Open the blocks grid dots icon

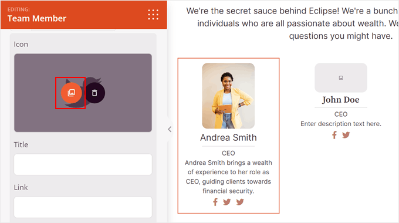tap(153, 15)
